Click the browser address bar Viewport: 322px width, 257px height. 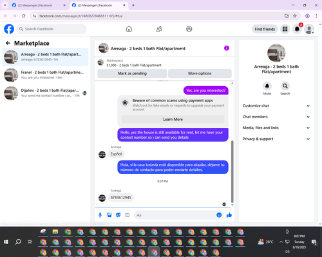[x=159, y=16]
